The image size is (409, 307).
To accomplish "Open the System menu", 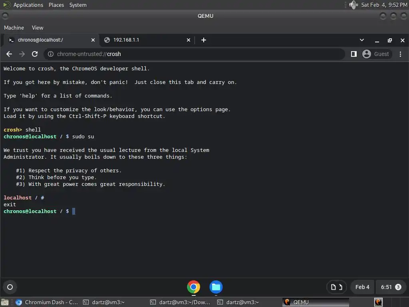I will 78,5.
